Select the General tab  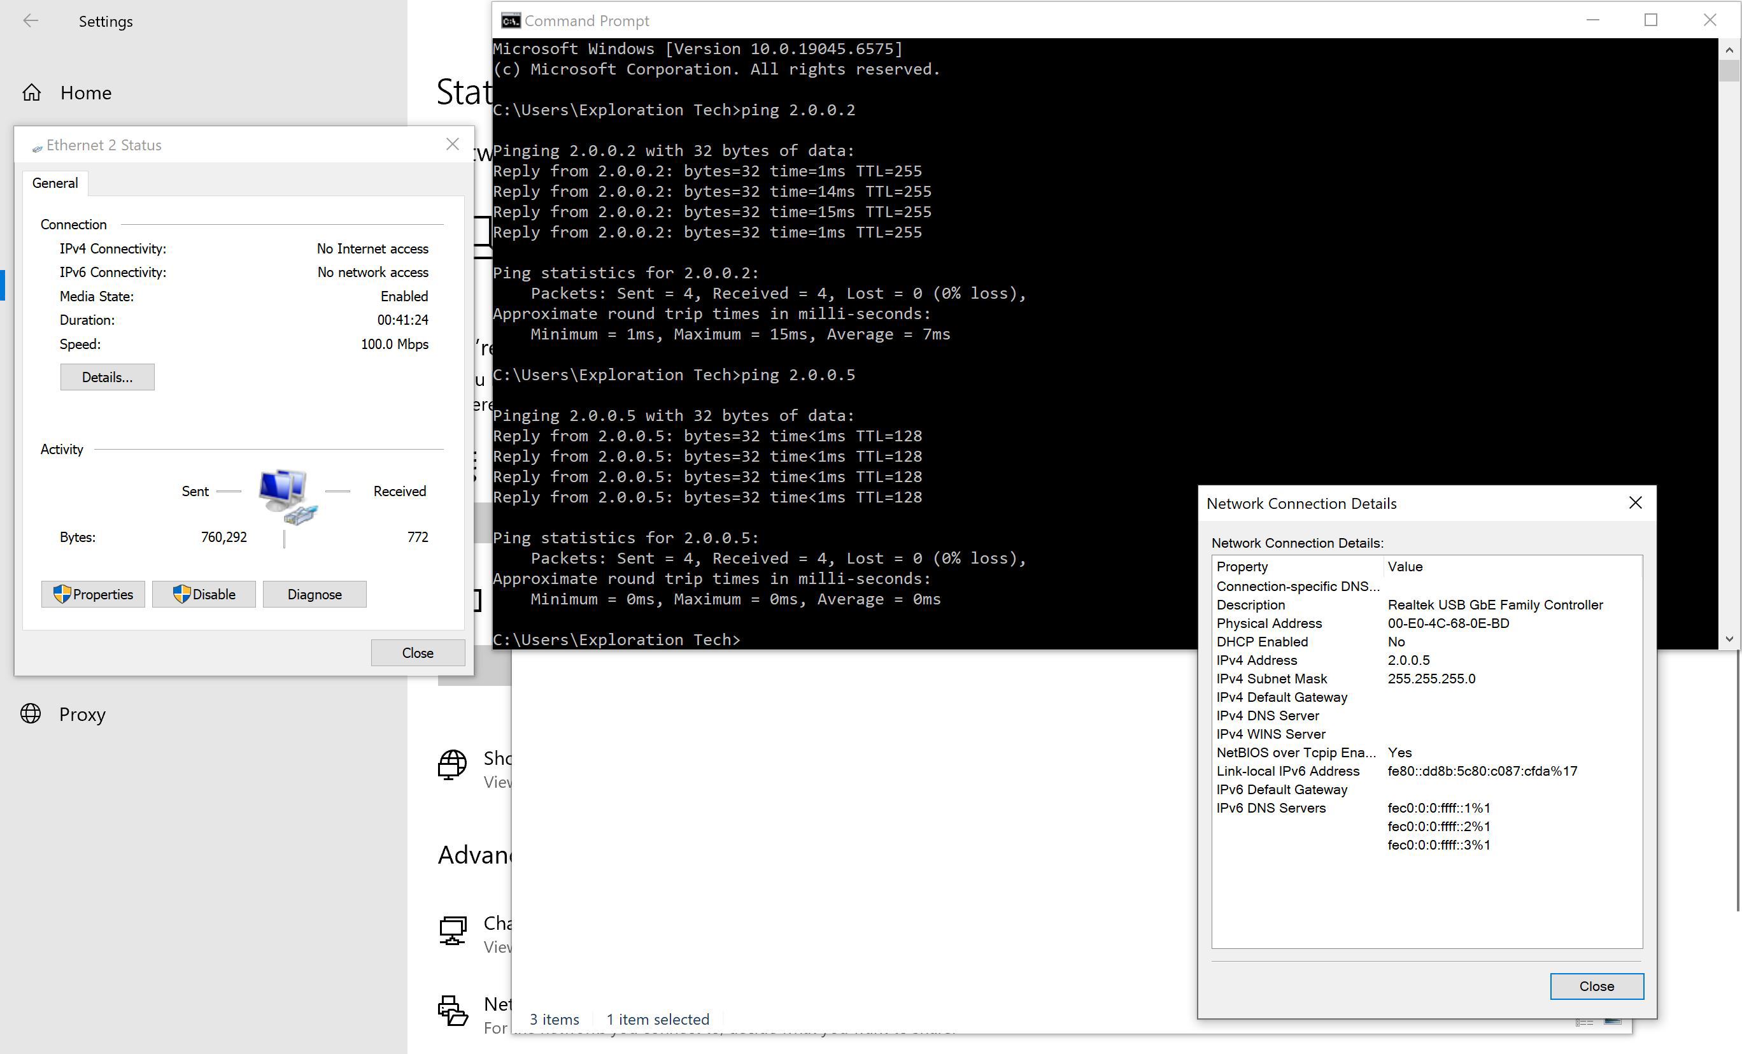(x=55, y=183)
